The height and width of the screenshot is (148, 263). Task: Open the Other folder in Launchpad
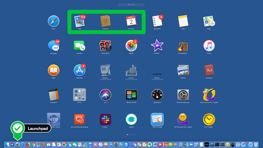point(80,95)
